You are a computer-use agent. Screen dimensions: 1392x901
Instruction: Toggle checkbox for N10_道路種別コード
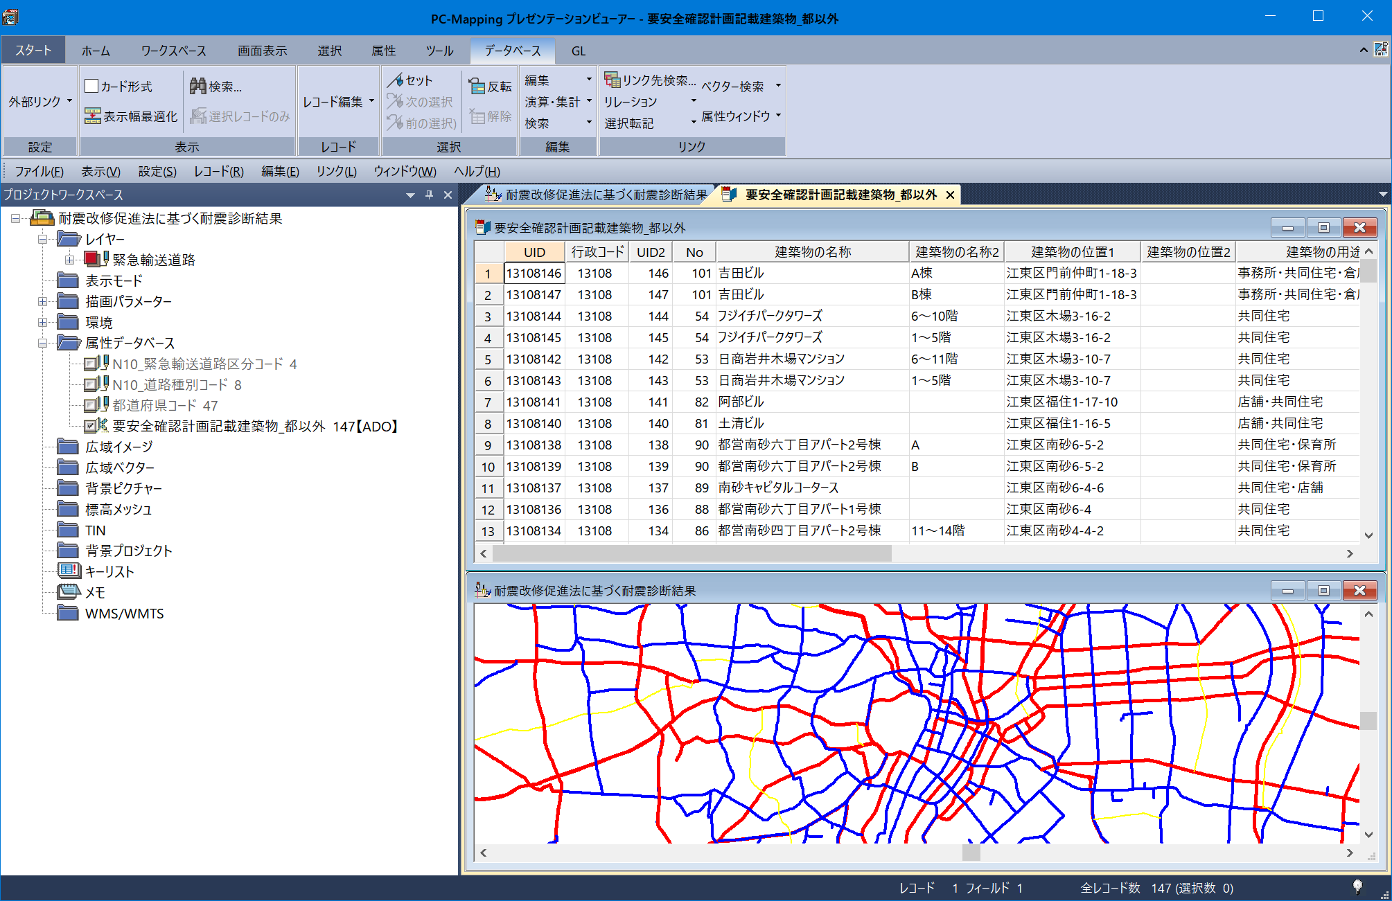[x=91, y=384]
